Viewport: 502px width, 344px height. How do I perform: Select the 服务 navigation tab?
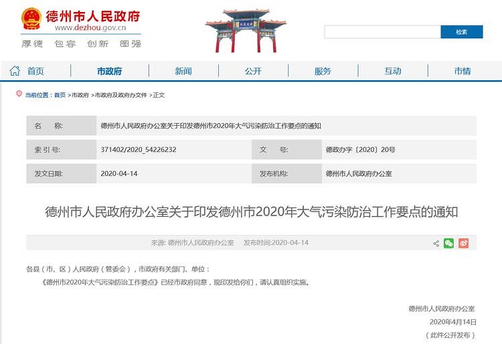[323, 71]
